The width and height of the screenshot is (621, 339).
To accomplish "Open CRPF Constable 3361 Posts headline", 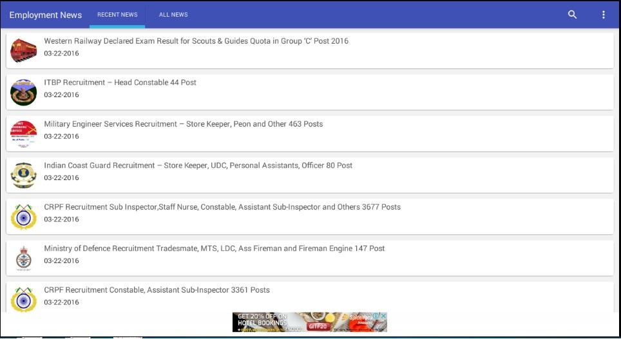I will pos(157,290).
